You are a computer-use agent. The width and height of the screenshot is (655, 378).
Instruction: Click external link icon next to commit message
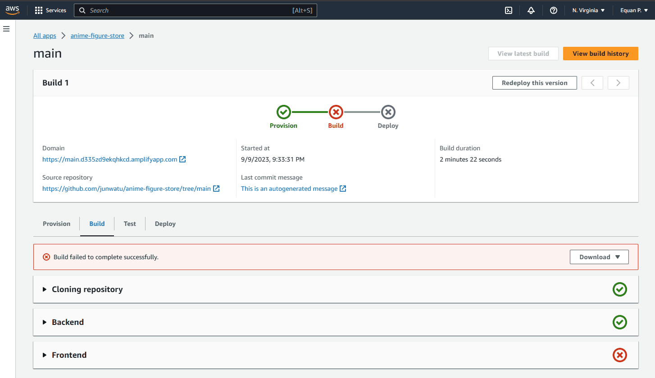[x=343, y=189]
